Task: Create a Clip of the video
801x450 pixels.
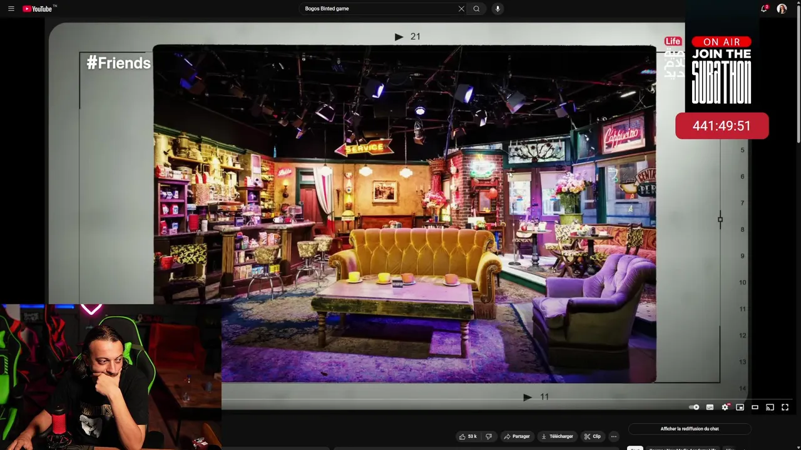Action: [592, 436]
